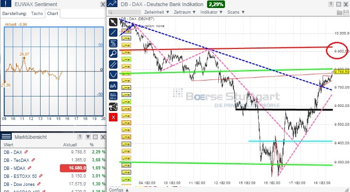Click the 2,29% change badge
The width and height of the screenshot is (350, 192).
point(216,4)
